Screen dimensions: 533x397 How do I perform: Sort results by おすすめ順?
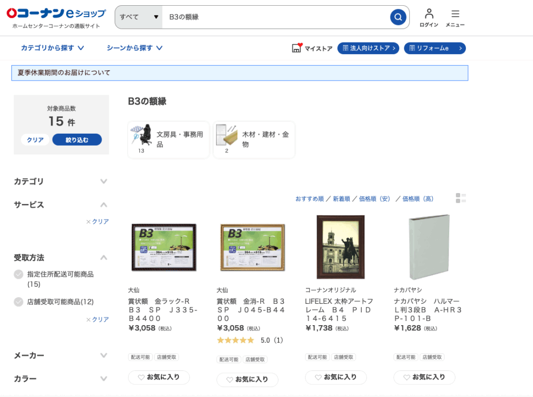tap(309, 199)
